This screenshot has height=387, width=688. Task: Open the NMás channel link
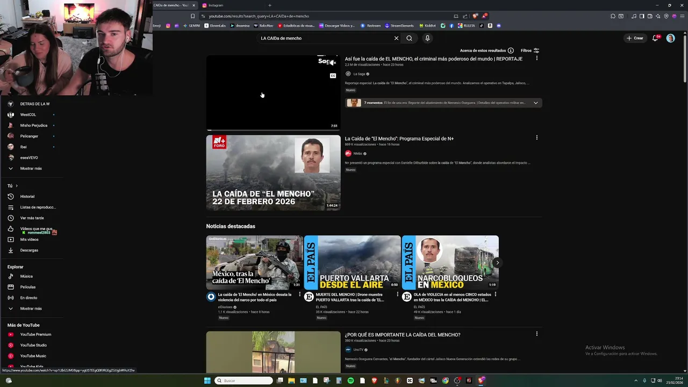[x=357, y=154]
